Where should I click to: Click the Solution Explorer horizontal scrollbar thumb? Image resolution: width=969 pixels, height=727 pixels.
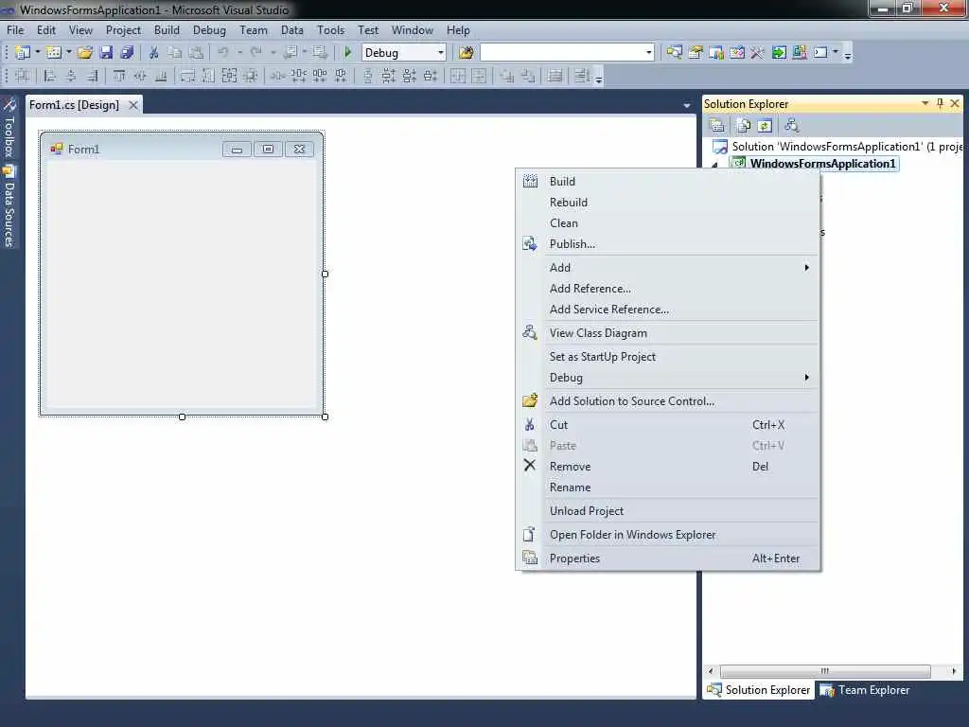click(825, 671)
